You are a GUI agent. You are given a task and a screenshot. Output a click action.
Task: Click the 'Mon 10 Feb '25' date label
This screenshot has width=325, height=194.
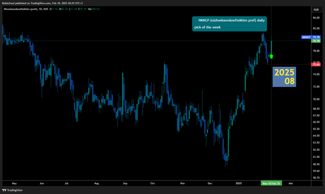(x=271, y=183)
